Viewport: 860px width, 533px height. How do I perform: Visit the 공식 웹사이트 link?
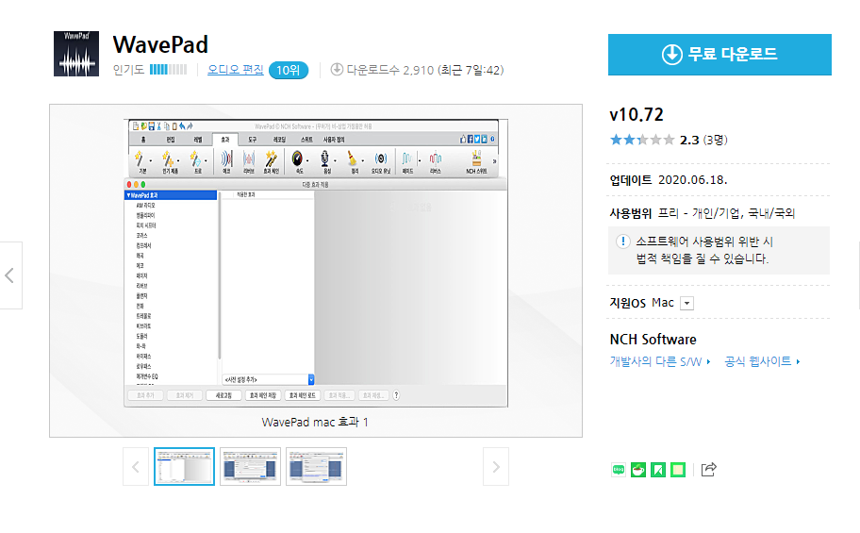tap(762, 361)
